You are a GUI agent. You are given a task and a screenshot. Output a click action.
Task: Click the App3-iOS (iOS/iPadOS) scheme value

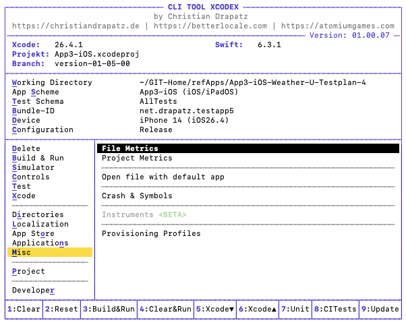189,92
